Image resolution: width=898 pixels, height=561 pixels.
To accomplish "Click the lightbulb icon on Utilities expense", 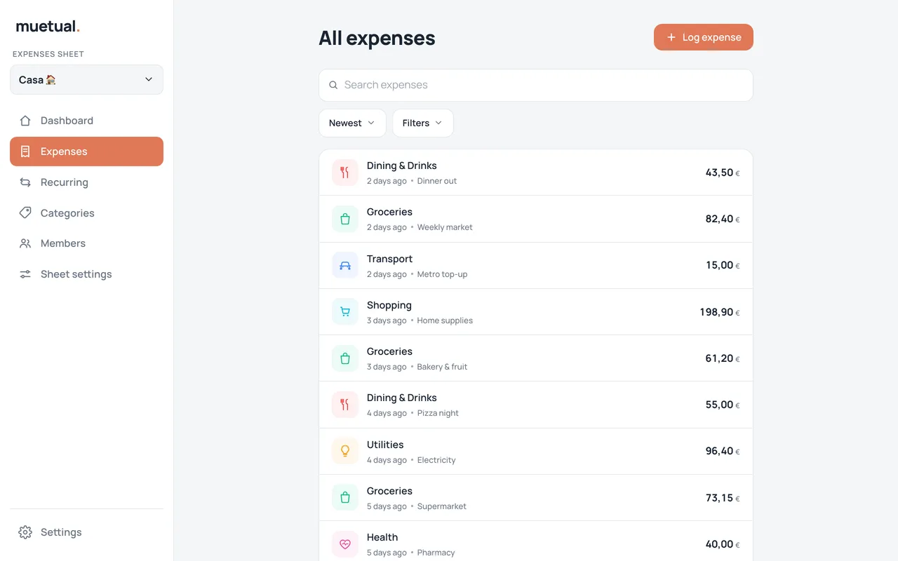I will (344, 451).
